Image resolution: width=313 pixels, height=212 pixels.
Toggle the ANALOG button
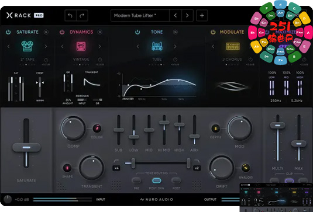pyautogui.click(x=245, y=168)
